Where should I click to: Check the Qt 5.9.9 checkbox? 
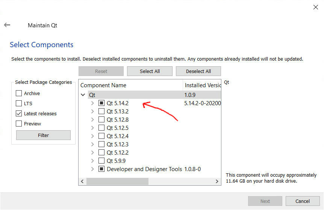click(101, 161)
